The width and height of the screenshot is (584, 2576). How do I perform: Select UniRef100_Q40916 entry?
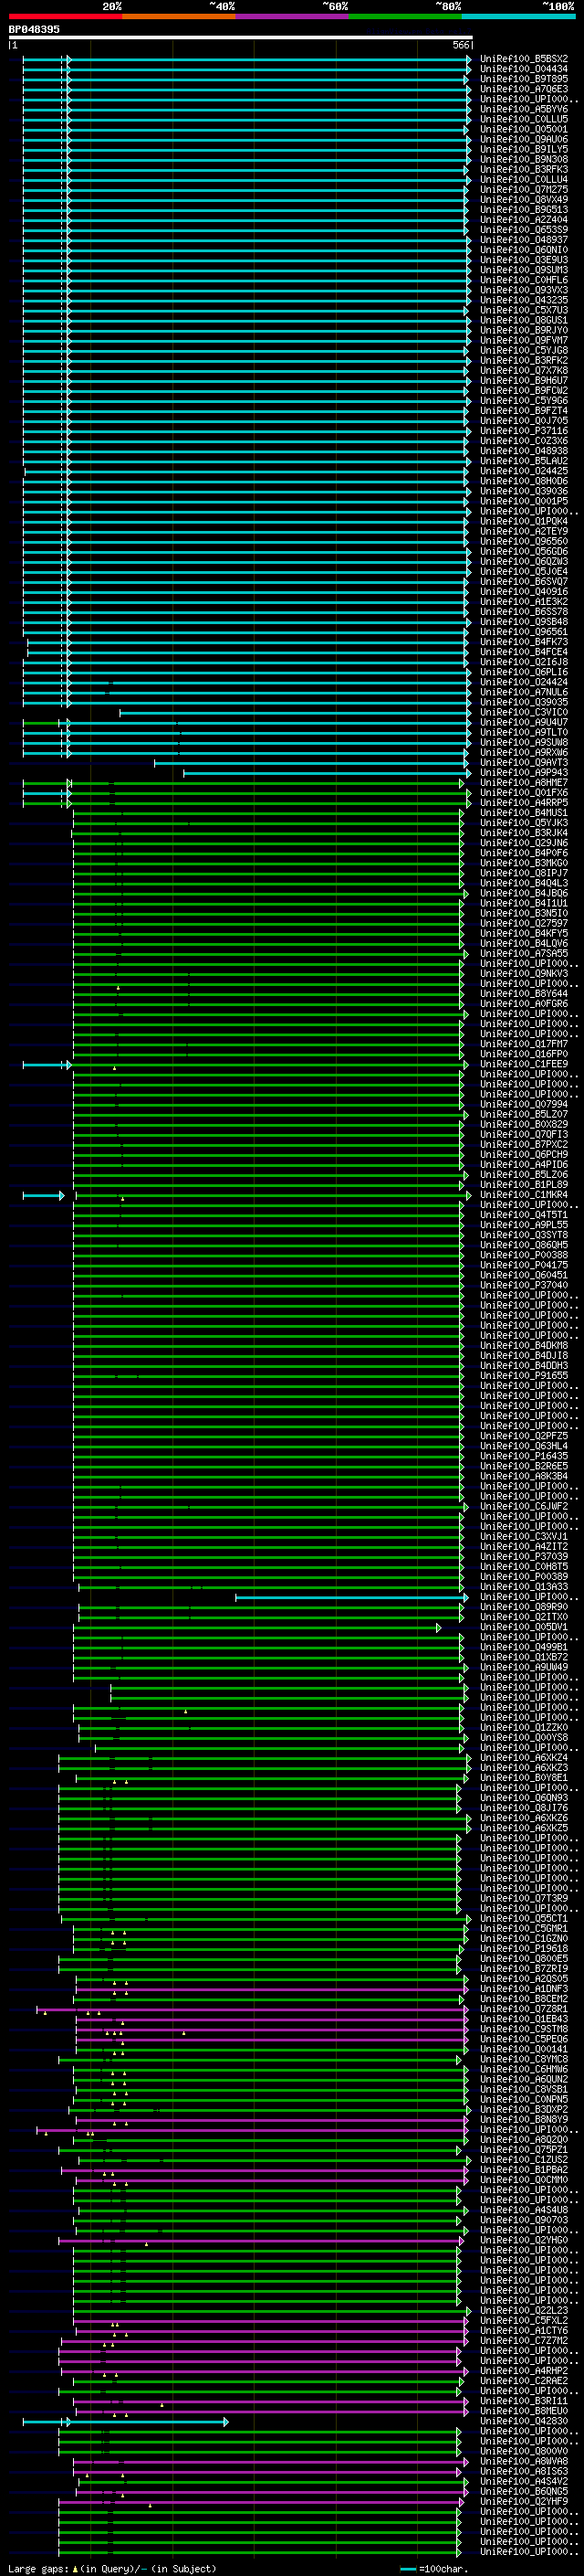click(x=524, y=592)
